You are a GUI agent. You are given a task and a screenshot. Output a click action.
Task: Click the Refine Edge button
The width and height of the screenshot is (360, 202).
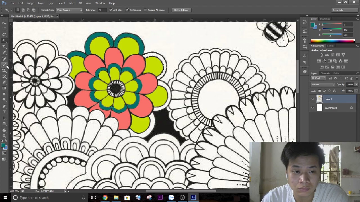[181, 10]
